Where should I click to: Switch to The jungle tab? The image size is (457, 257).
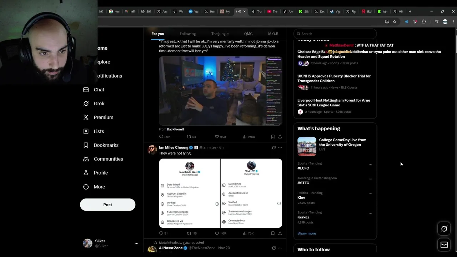[x=220, y=34]
